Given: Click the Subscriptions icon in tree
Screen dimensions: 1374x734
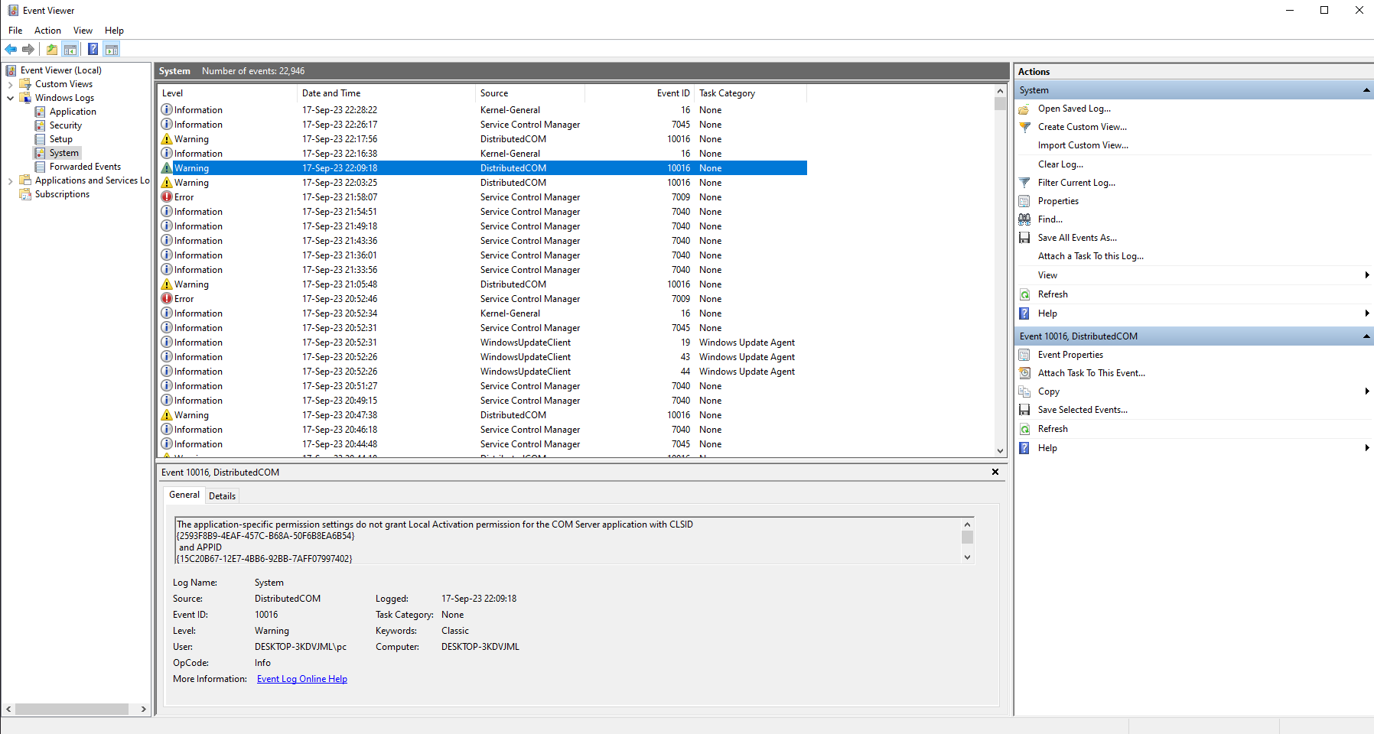Looking at the screenshot, I should pos(25,194).
